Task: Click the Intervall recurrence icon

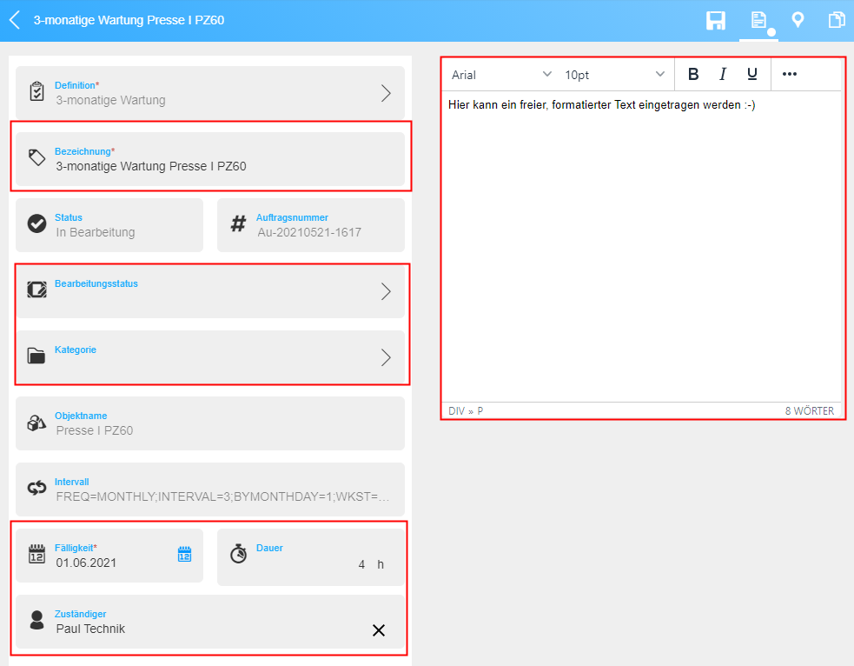Action: coord(36,488)
